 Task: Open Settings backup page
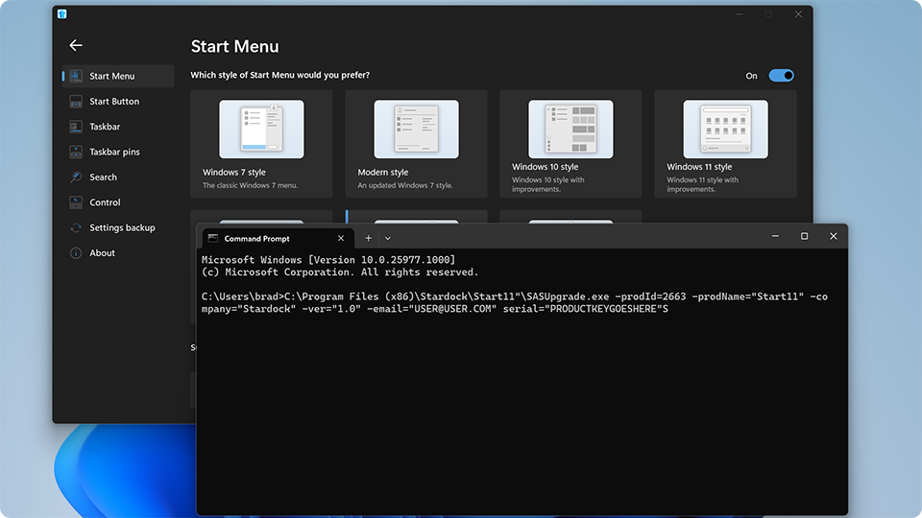118,227
